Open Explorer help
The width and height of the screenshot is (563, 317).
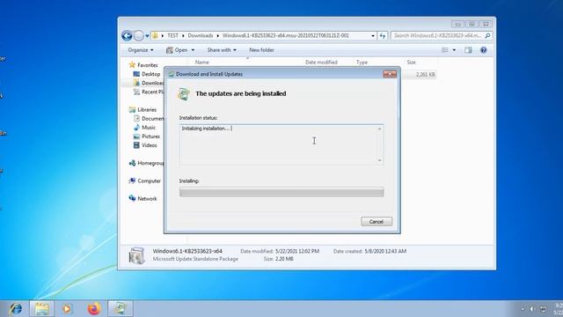pyautogui.click(x=483, y=50)
